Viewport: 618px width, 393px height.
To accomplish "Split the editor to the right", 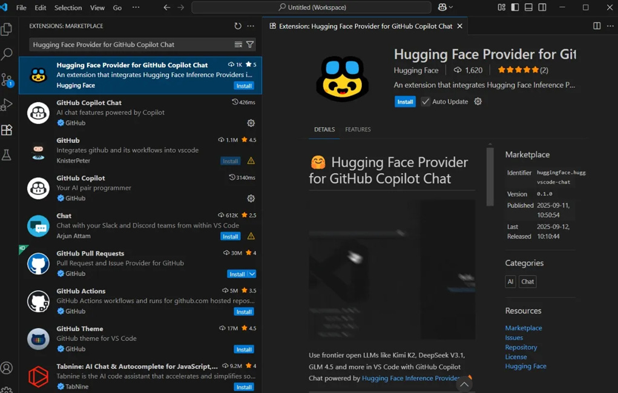I will pyautogui.click(x=597, y=26).
